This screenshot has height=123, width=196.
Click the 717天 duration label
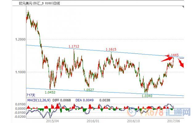(31, 94)
